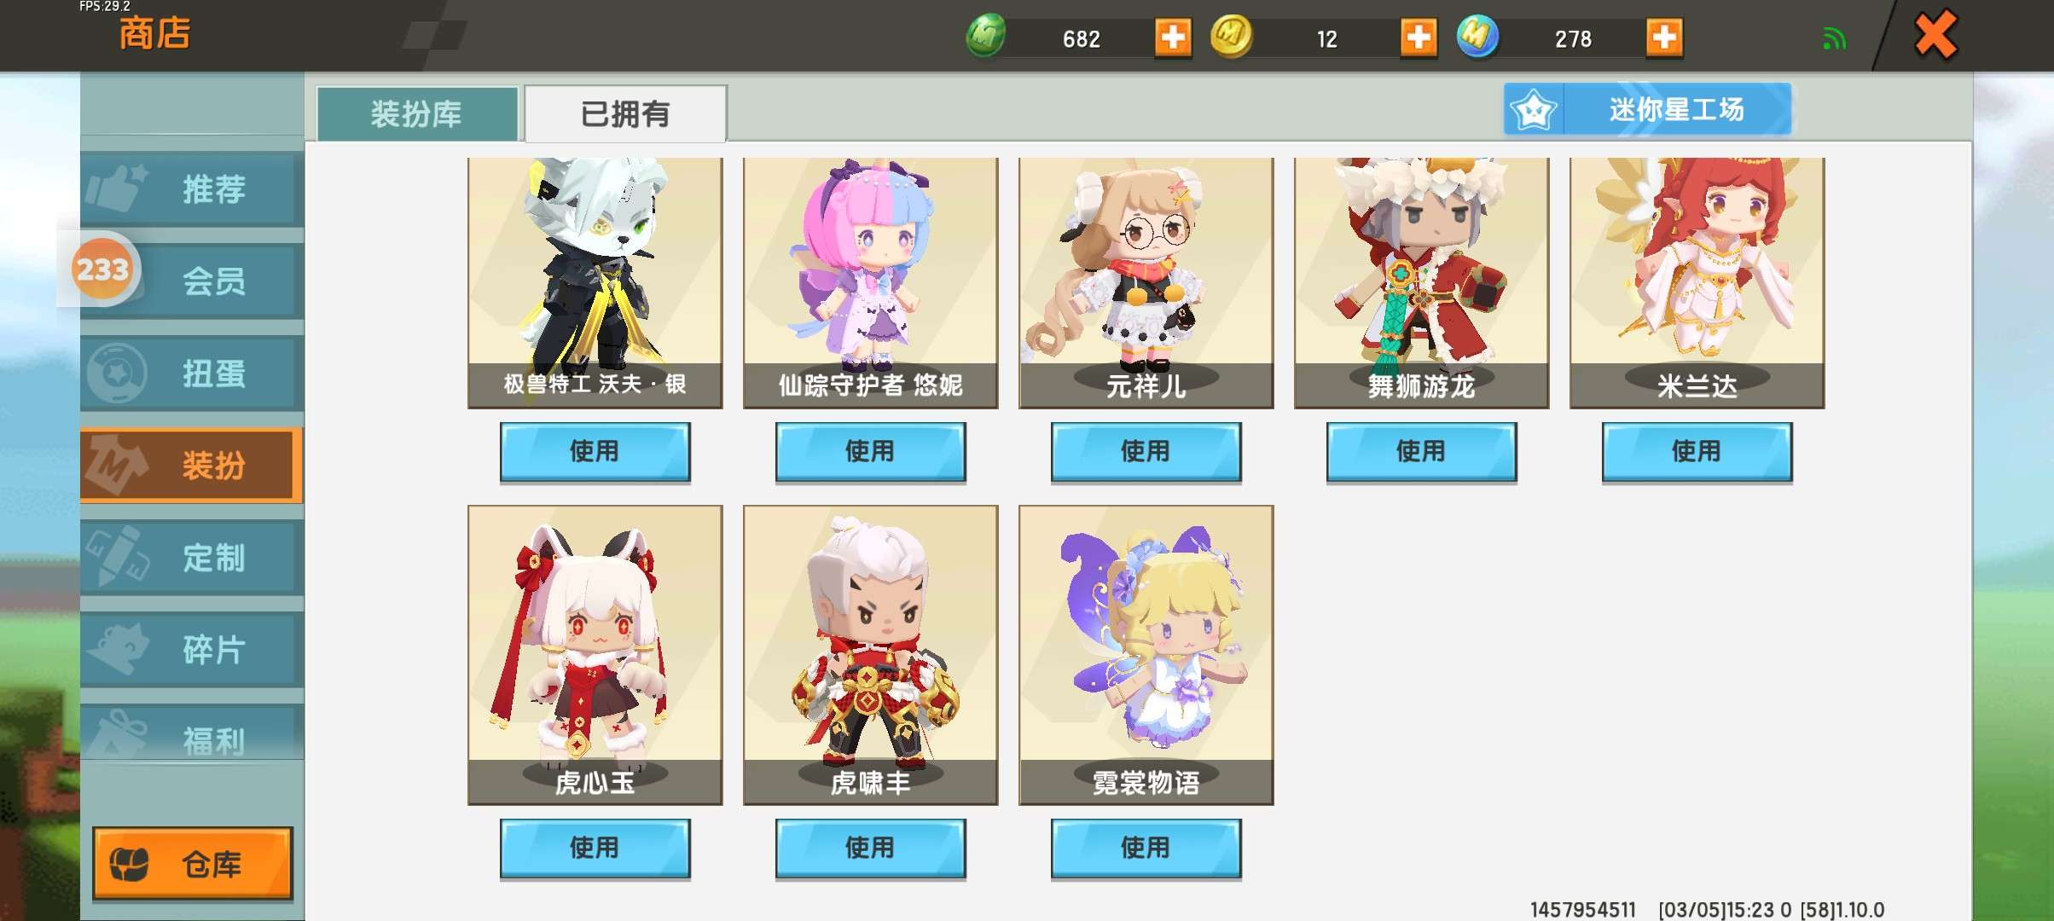Add more gold mini coins

tap(1419, 38)
